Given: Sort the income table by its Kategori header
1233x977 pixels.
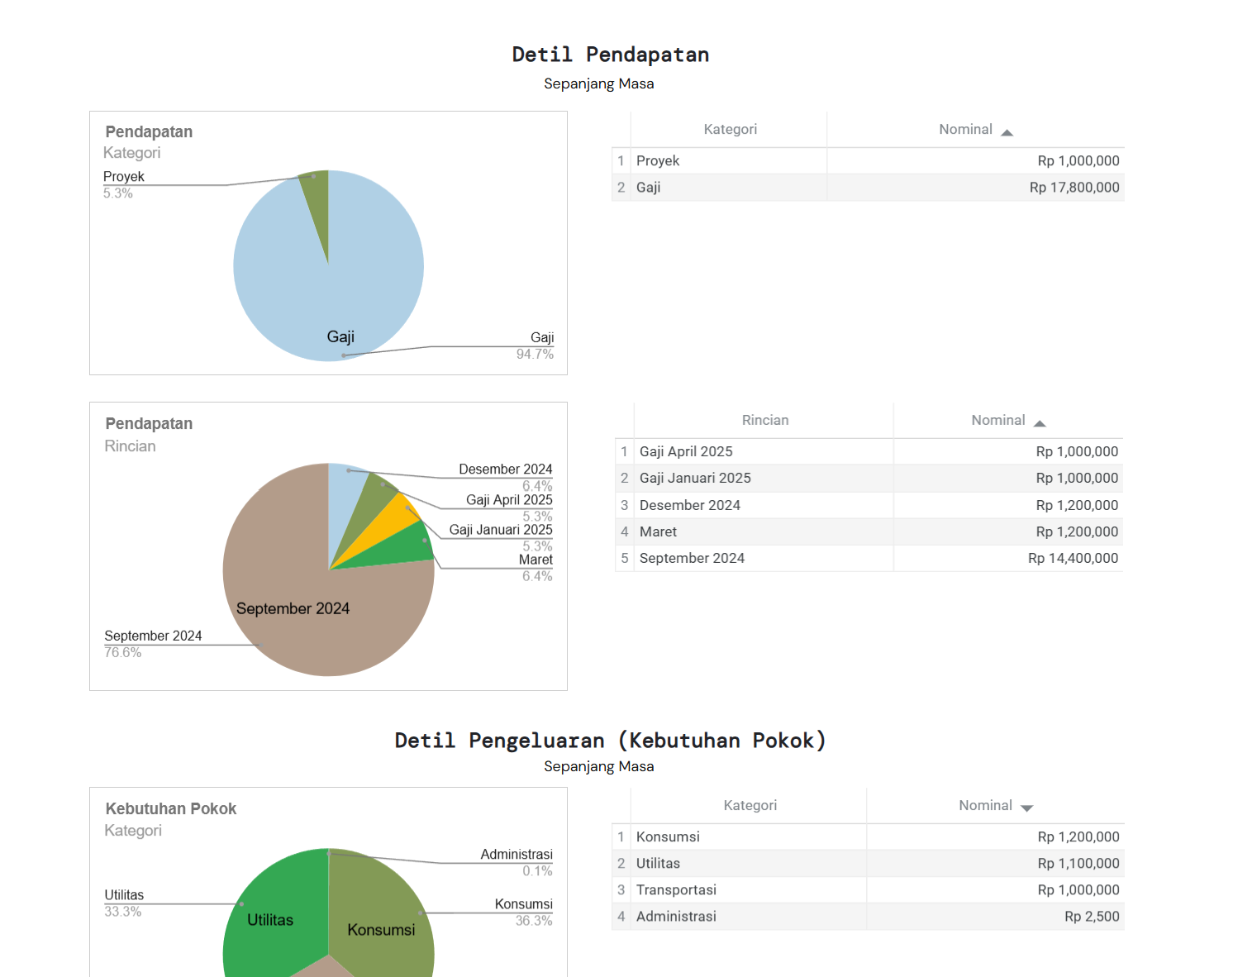Looking at the screenshot, I should point(730,129).
